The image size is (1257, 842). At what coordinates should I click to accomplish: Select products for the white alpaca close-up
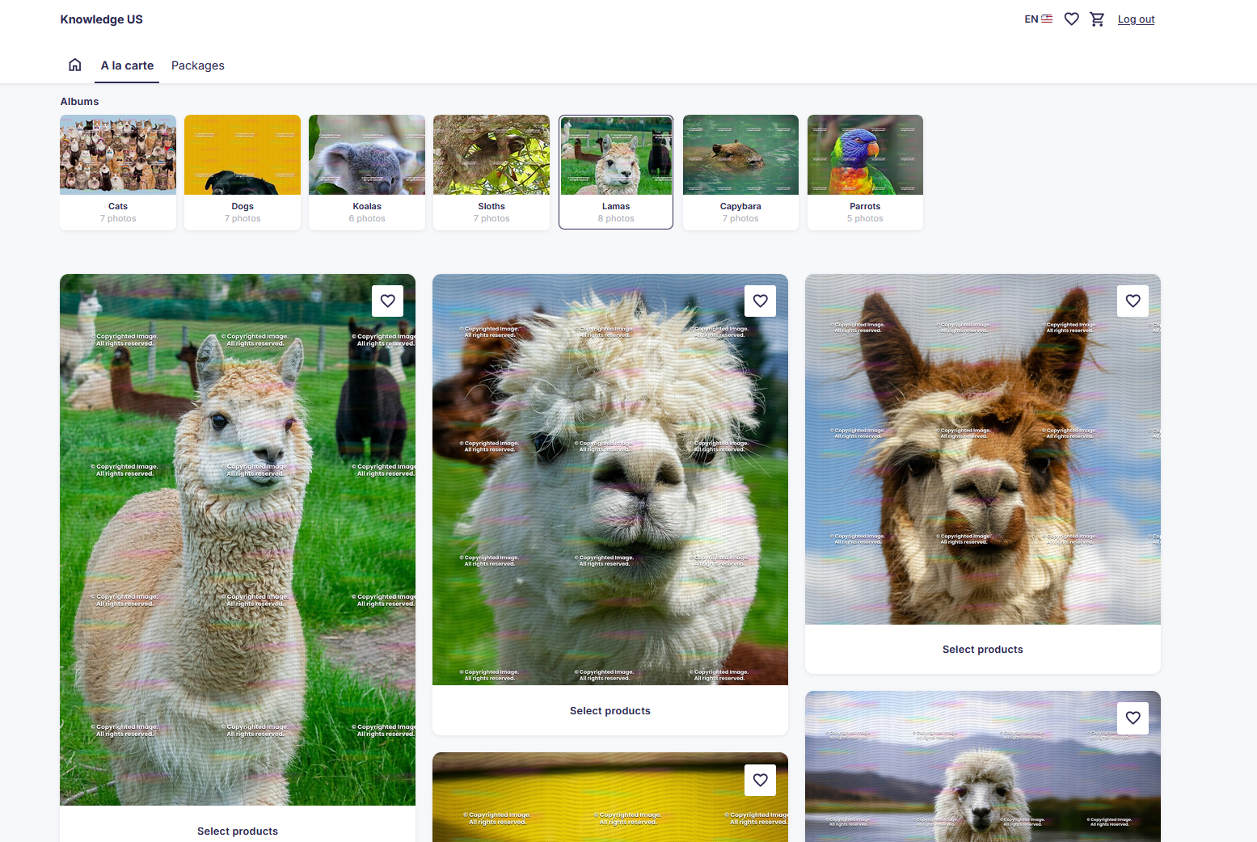pos(610,710)
